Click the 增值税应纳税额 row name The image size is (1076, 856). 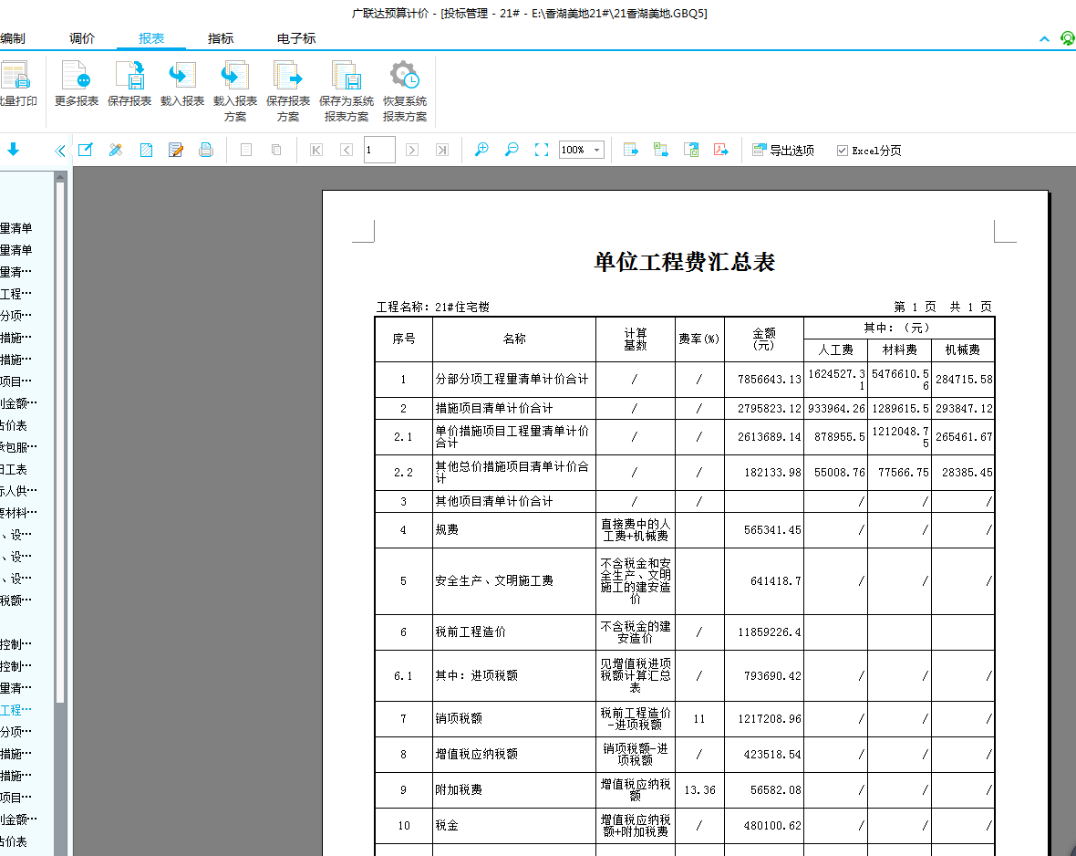(476, 755)
